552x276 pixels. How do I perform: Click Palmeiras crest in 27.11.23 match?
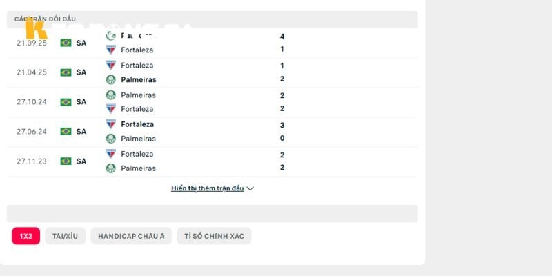coord(111,168)
